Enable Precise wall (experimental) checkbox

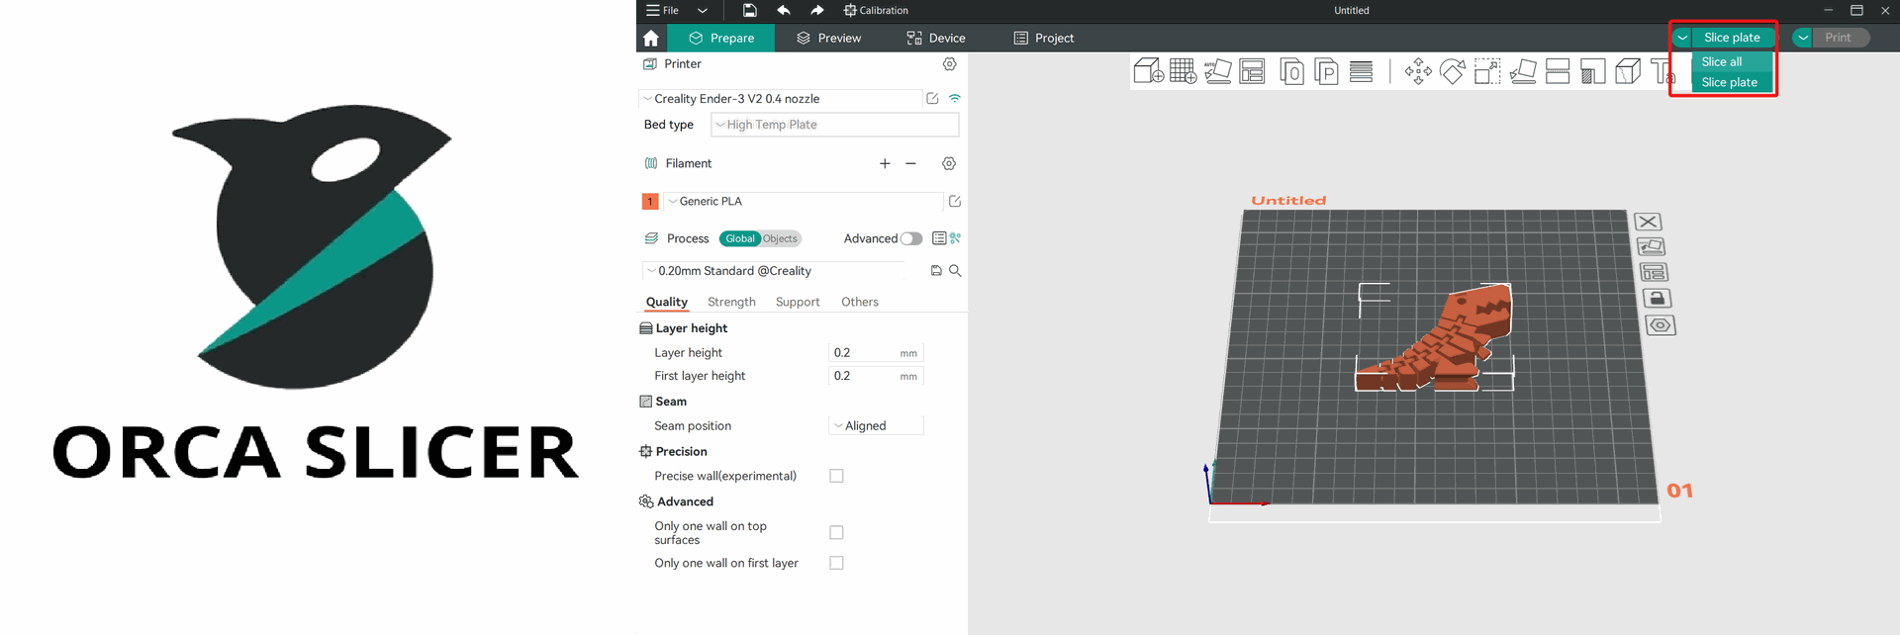pos(836,476)
